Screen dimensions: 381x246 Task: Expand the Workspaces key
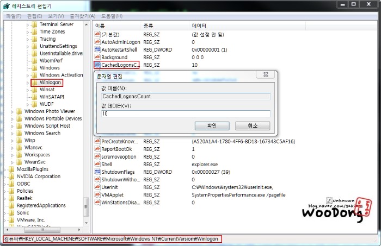coord(12,155)
